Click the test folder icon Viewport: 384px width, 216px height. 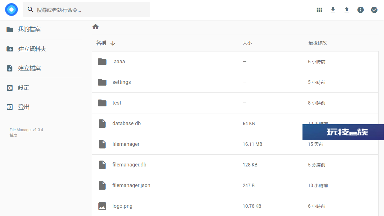pyautogui.click(x=102, y=103)
